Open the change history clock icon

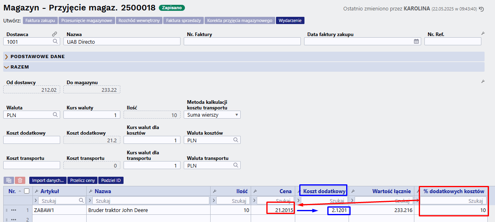[x=481, y=9]
